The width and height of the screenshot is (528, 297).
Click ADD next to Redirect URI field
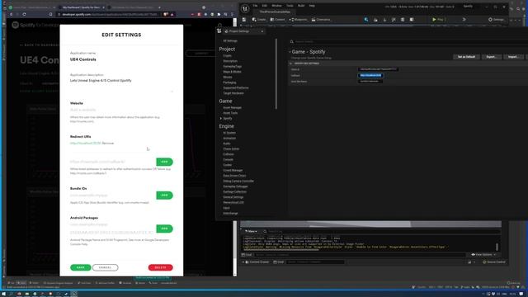point(164,162)
